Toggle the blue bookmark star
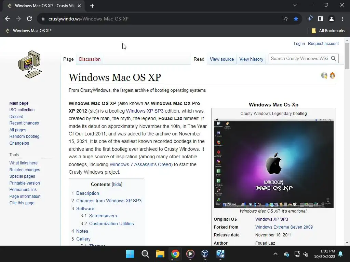The image size is (350, 262). [296, 19]
